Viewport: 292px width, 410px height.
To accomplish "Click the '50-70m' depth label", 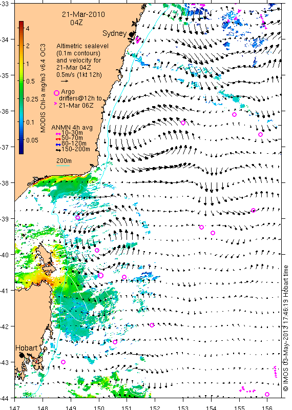I will click(72, 138).
